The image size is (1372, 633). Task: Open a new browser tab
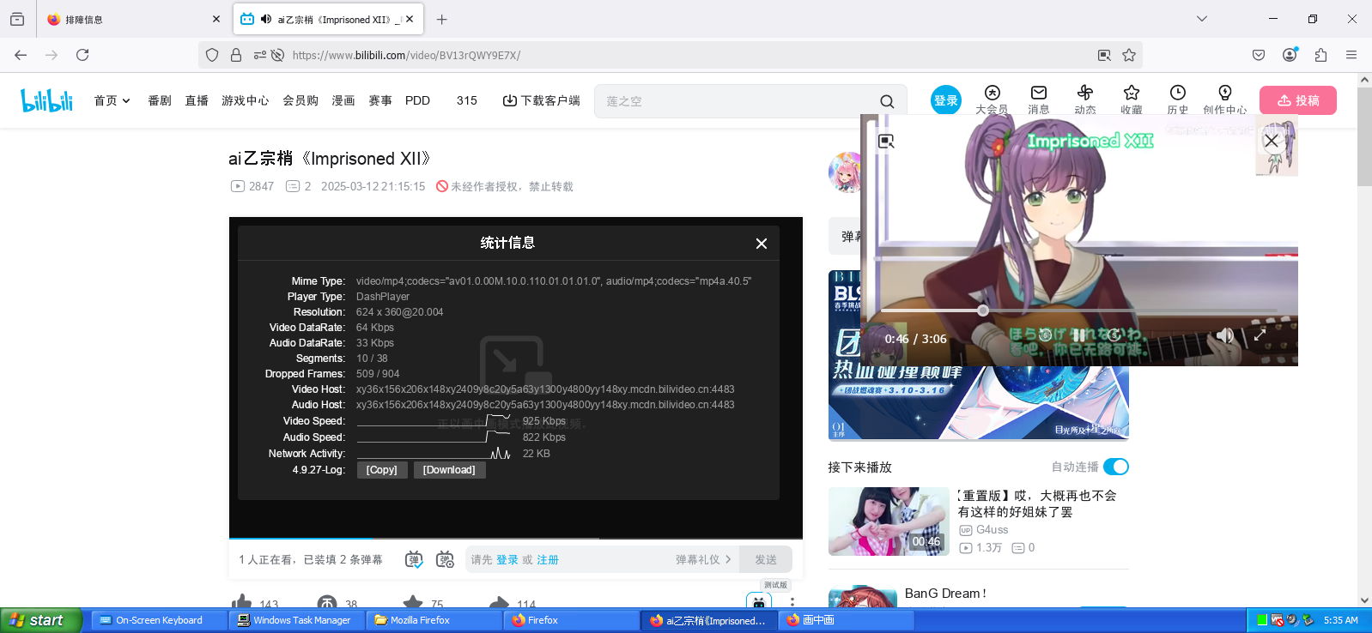click(441, 19)
